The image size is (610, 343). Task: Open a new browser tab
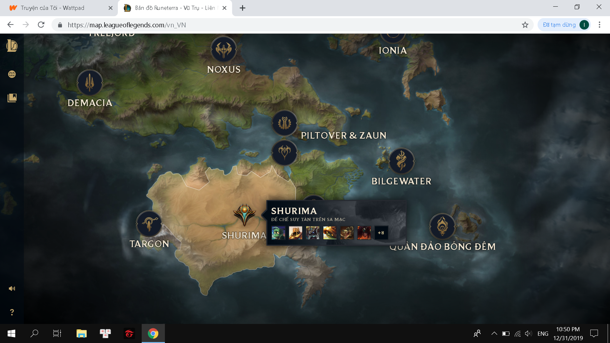[242, 8]
